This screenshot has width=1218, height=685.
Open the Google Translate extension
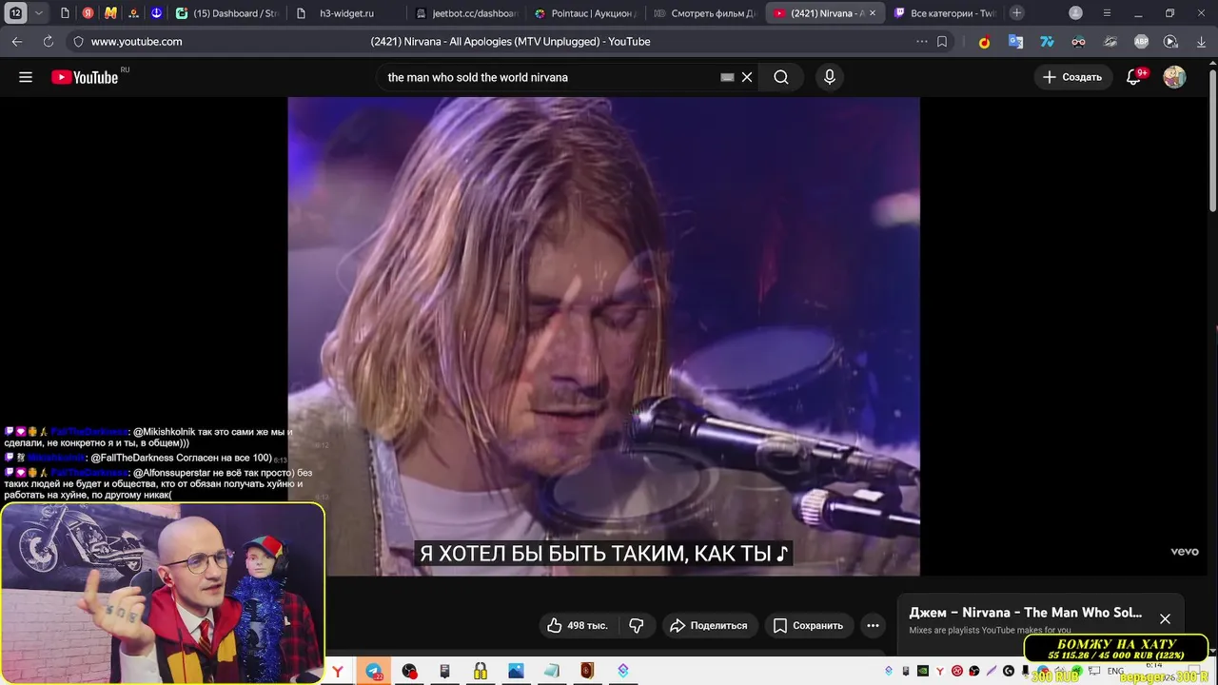[1015, 42]
